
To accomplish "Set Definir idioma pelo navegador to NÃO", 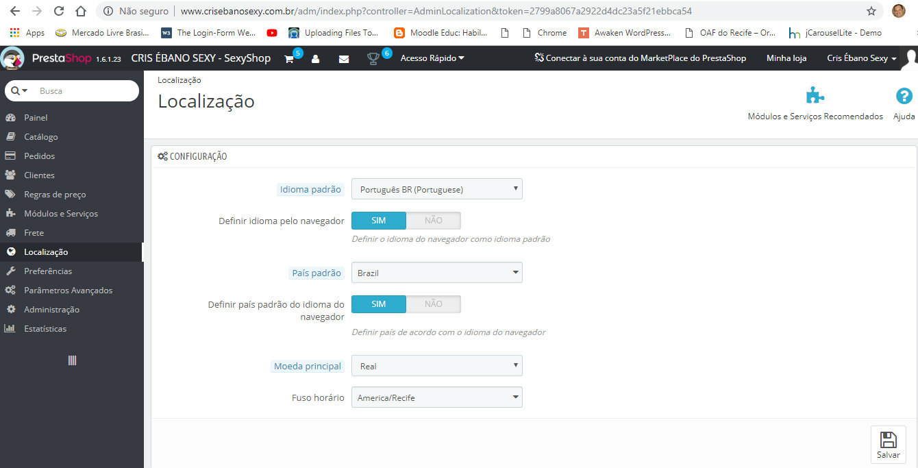I will tap(433, 221).
